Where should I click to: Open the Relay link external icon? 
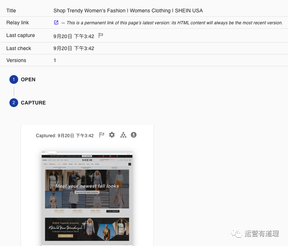click(56, 22)
